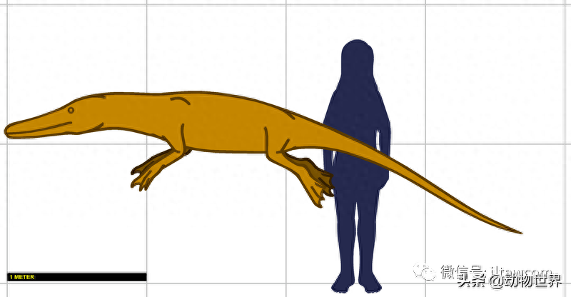Click the grid intersection right of the human
The width and height of the screenshot is (571, 297).
(425, 144)
